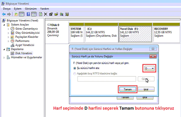Screen dimensions: 181x117
Task: Select Bilgisayar Yönetimi (Yerel) root node
Action: tap(22, 21)
